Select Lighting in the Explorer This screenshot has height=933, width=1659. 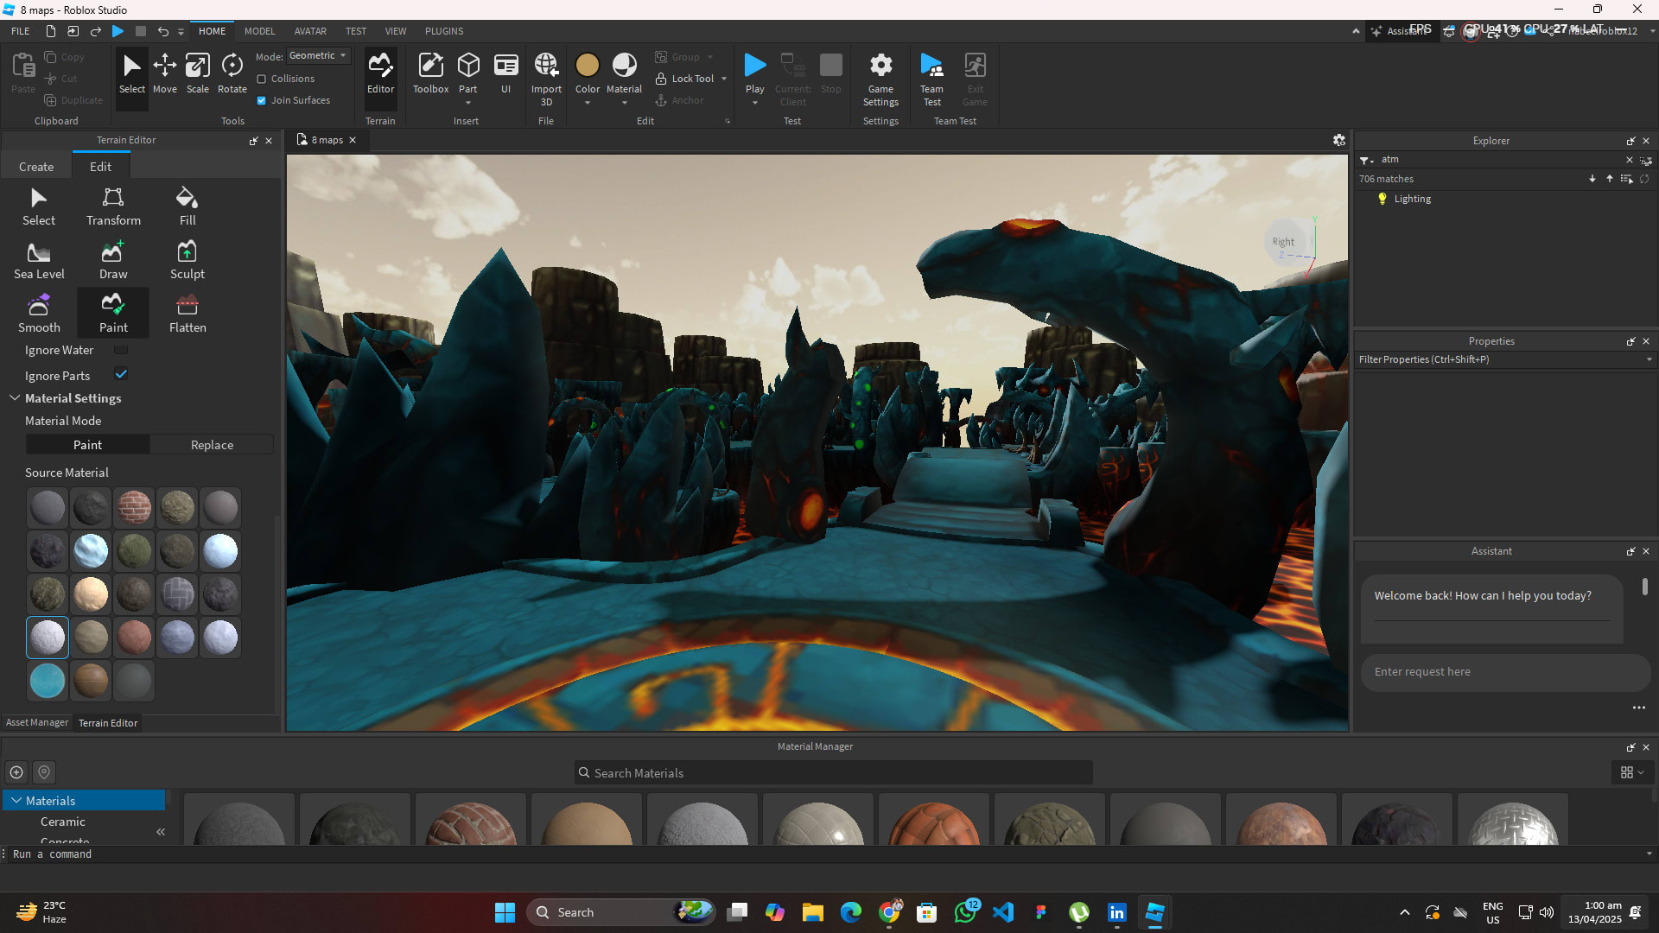(x=1412, y=199)
